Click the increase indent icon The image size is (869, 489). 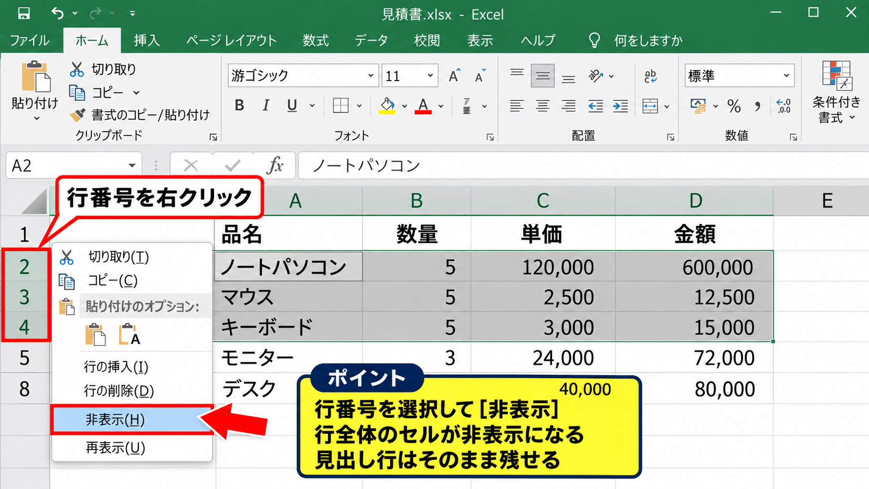tap(621, 106)
